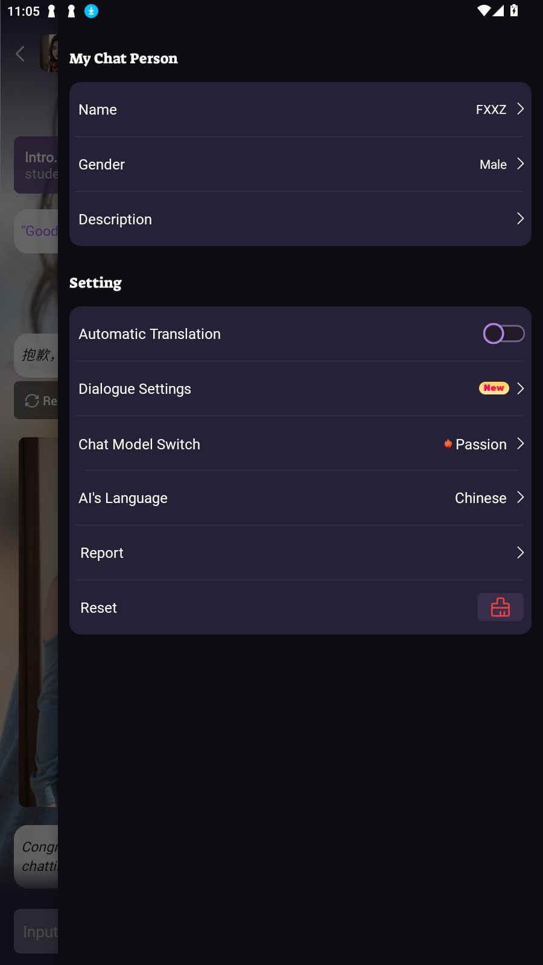Expand the Description chevron

[x=520, y=219]
